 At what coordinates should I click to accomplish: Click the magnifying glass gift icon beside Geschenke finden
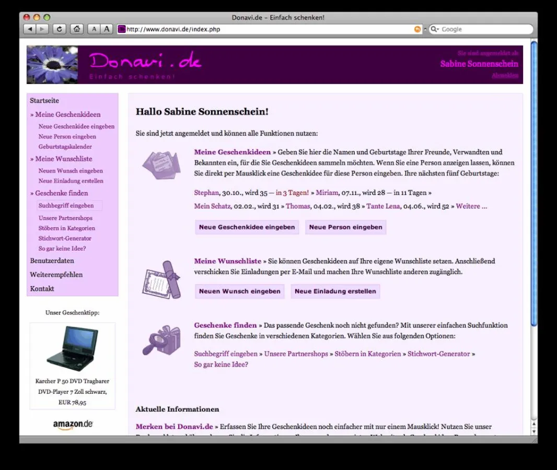click(161, 342)
